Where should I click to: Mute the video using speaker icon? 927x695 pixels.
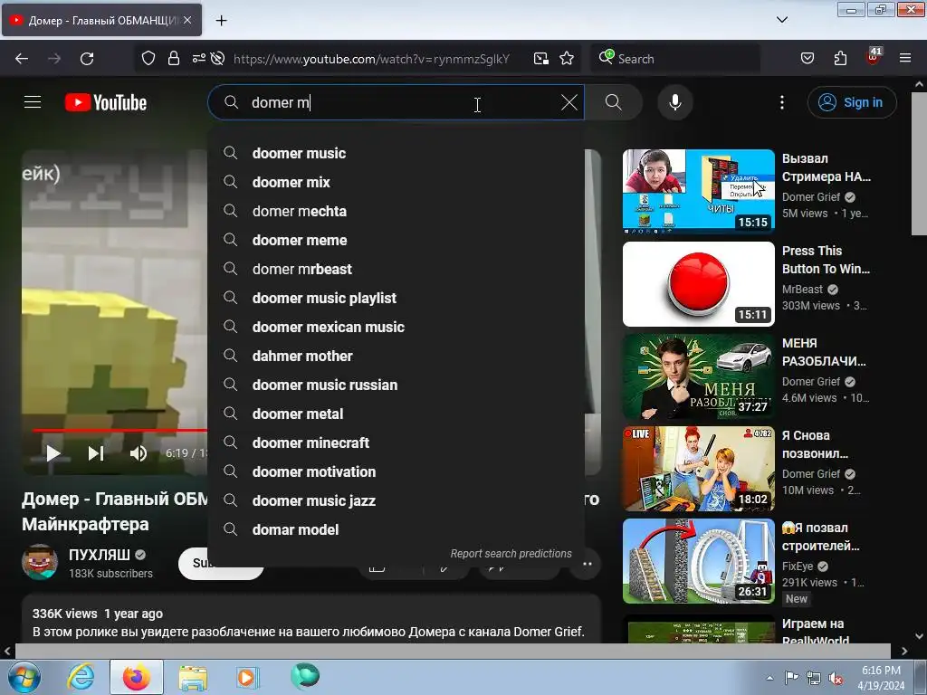click(x=139, y=453)
